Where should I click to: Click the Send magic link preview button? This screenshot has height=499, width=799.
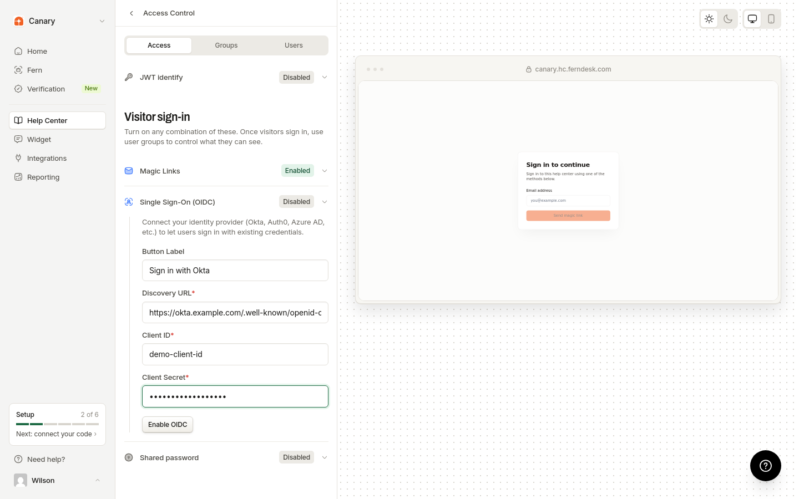coord(568,216)
